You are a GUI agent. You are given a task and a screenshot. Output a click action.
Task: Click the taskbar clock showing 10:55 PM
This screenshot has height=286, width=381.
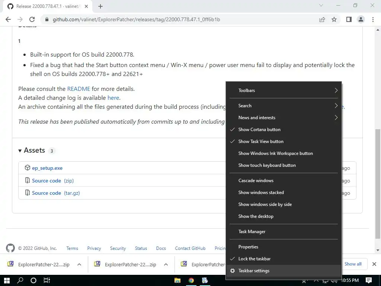click(350, 280)
